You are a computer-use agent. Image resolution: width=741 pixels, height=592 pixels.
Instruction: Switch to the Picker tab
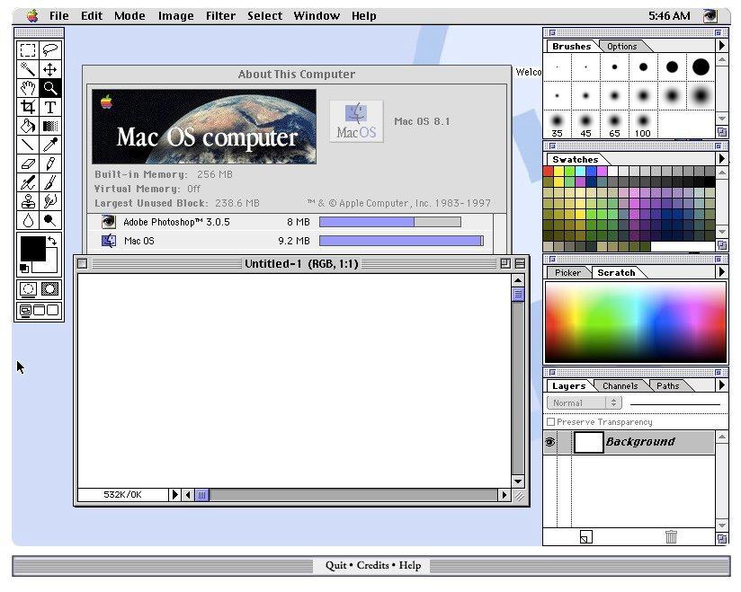coord(567,272)
